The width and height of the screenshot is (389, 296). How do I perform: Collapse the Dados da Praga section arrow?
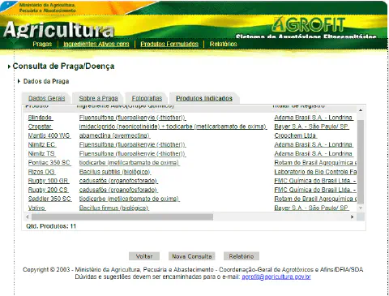click(19, 81)
